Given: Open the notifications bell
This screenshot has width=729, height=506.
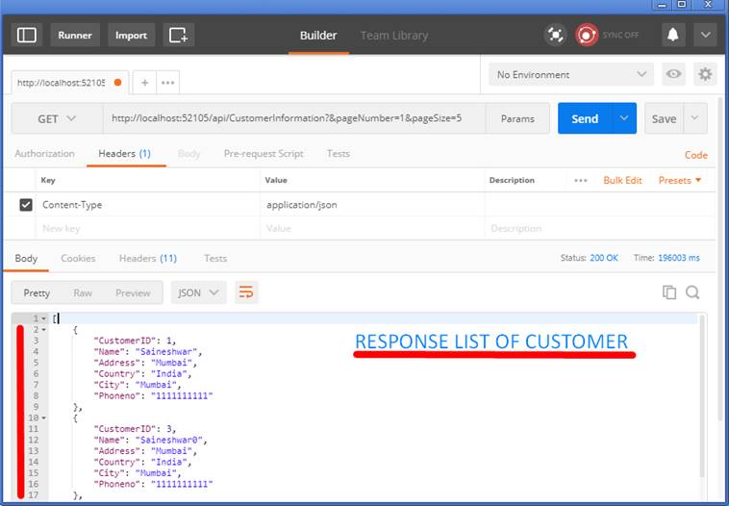Looking at the screenshot, I should tap(673, 36).
